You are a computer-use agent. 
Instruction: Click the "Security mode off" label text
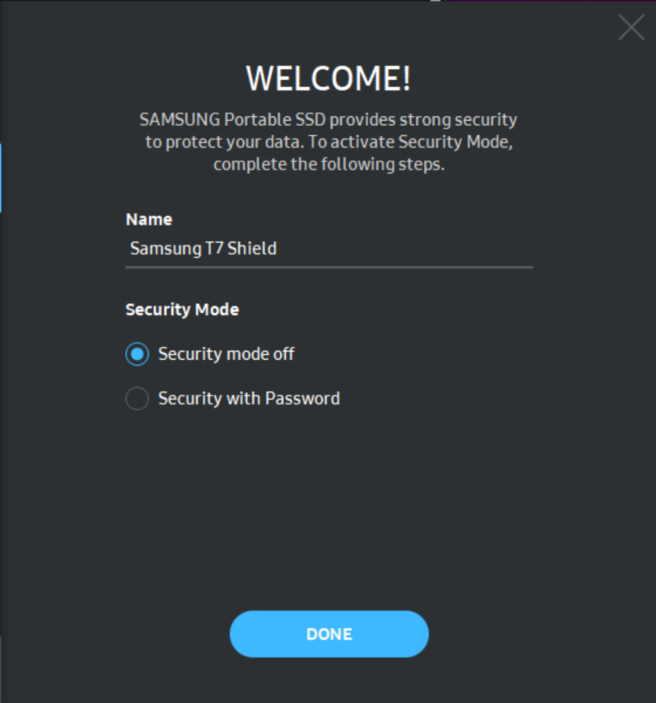(226, 354)
